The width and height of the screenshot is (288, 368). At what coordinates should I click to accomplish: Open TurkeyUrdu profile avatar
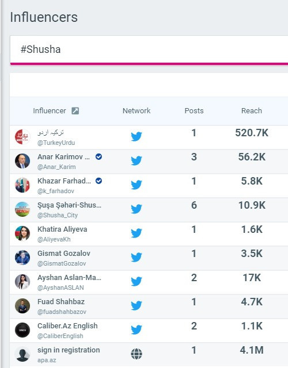pos(22,137)
